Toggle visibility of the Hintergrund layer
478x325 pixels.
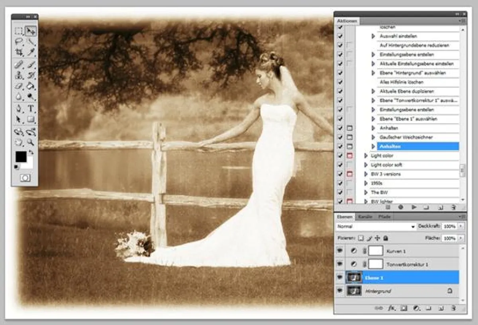340,291
